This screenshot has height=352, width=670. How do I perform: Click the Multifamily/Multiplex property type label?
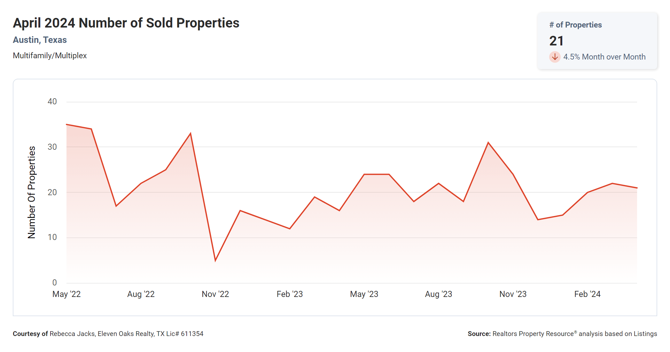(x=50, y=56)
